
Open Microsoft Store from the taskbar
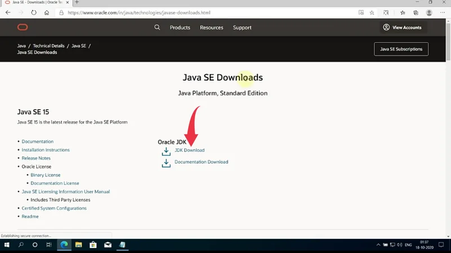93,245
